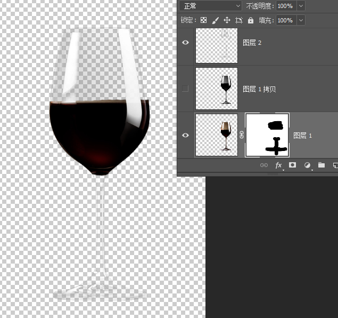This screenshot has width=338, height=318.
Task: Open the fx layer style menu
Action: [x=278, y=165]
